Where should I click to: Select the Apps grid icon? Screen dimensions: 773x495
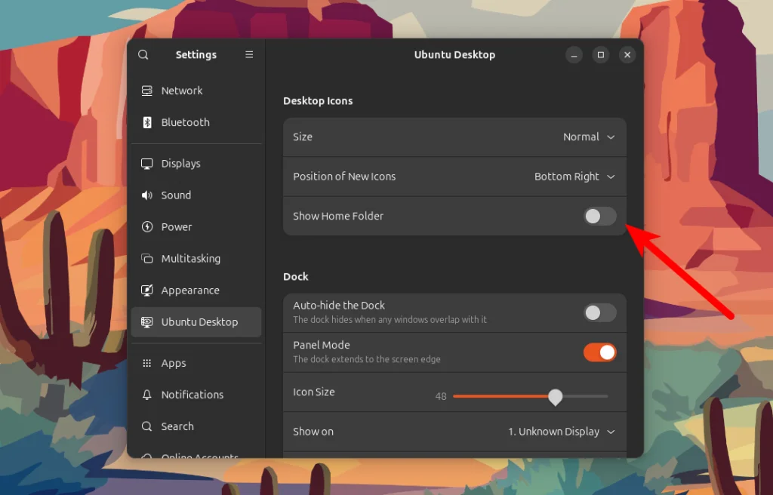146,363
